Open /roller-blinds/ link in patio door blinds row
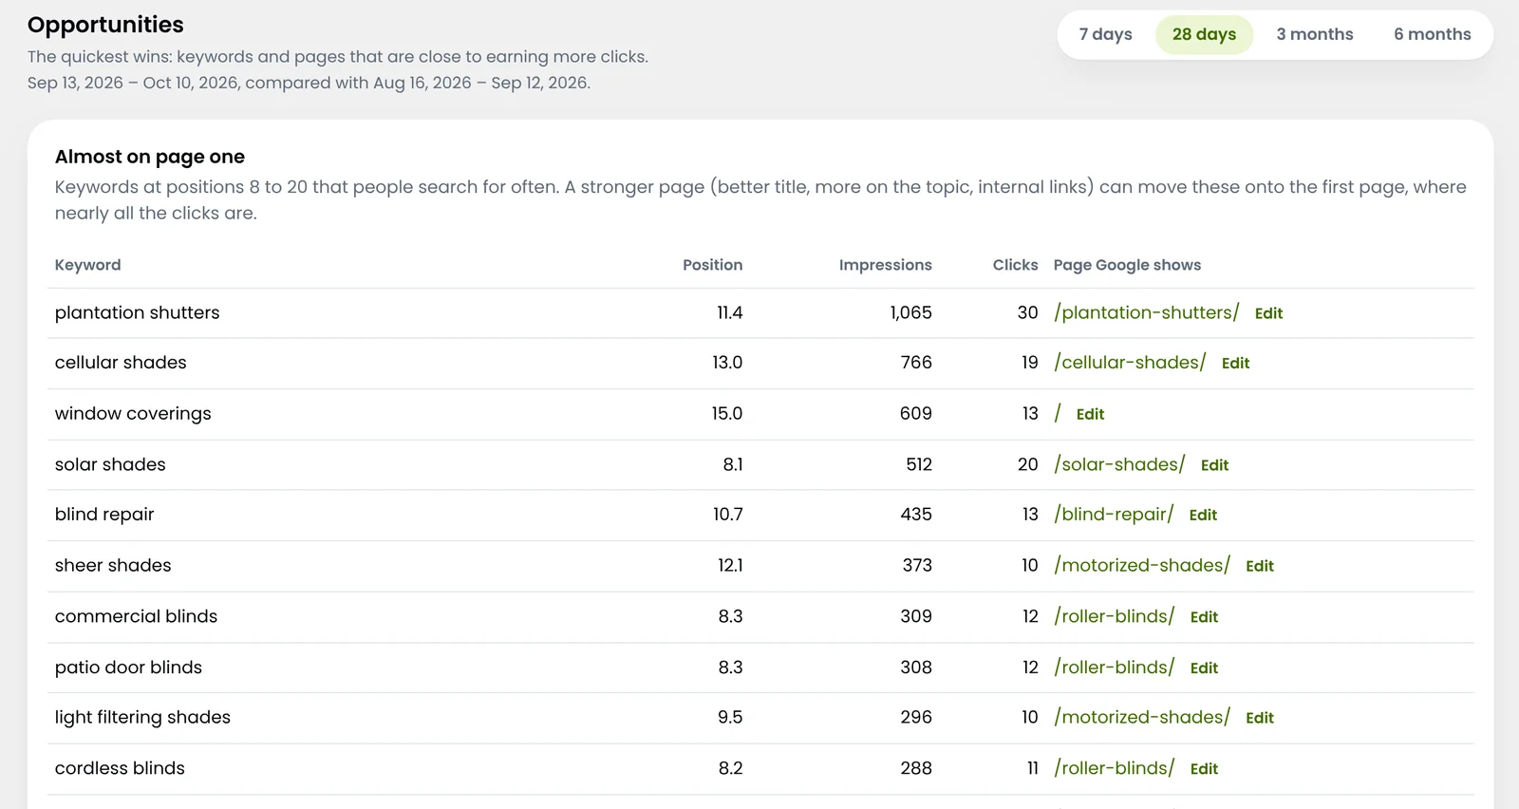 point(1114,668)
